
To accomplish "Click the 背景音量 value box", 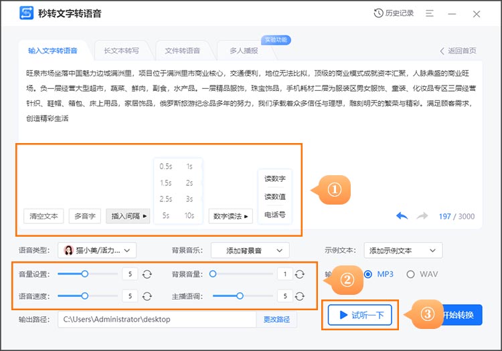I will point(285,274).
